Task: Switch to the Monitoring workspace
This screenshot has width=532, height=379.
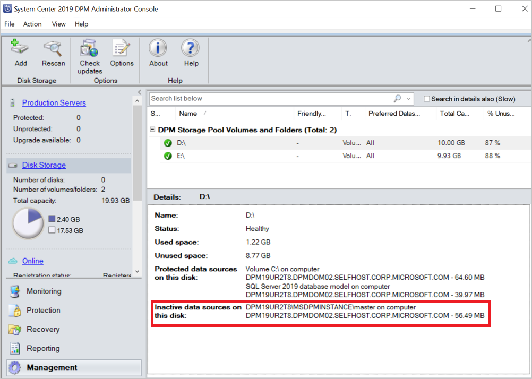Action: click(44, 291)
